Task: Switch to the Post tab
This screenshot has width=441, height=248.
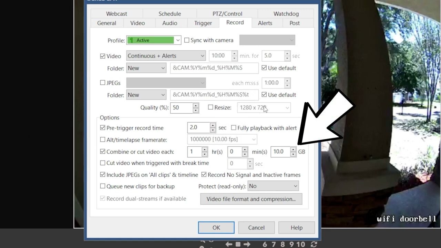Action: point(295,23)
